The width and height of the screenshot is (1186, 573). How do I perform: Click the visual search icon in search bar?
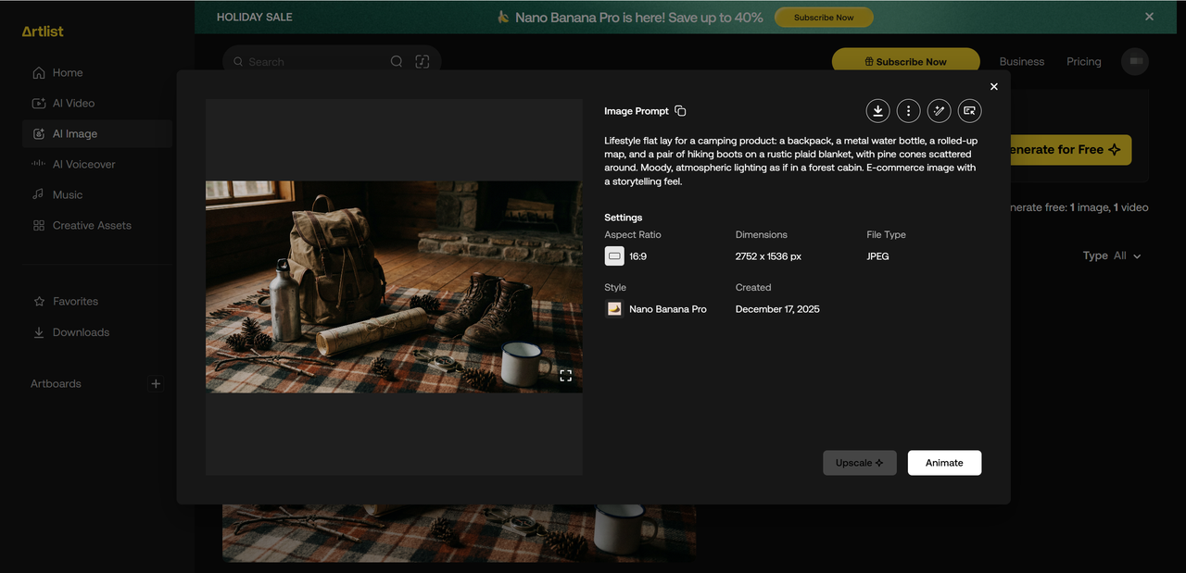point(423,62)
